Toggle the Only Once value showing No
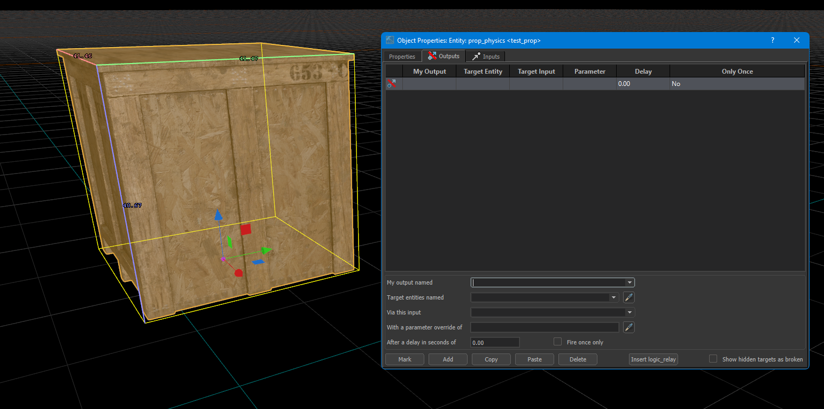 pyautogui.click(x=675, y=83)
